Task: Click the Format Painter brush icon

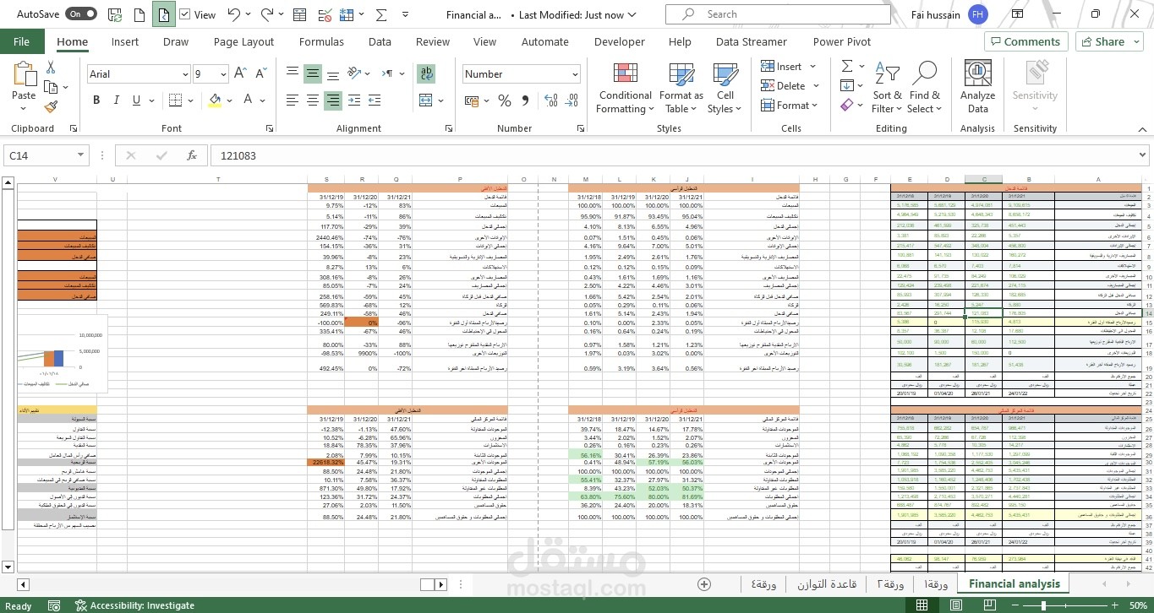Action: pos(51,107)
